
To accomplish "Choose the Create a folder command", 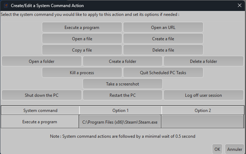I will tap(123, 61).
